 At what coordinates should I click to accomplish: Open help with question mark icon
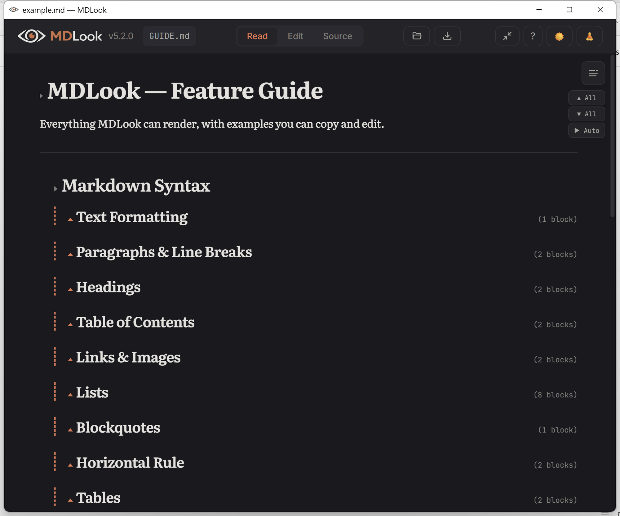pos(533,36)
